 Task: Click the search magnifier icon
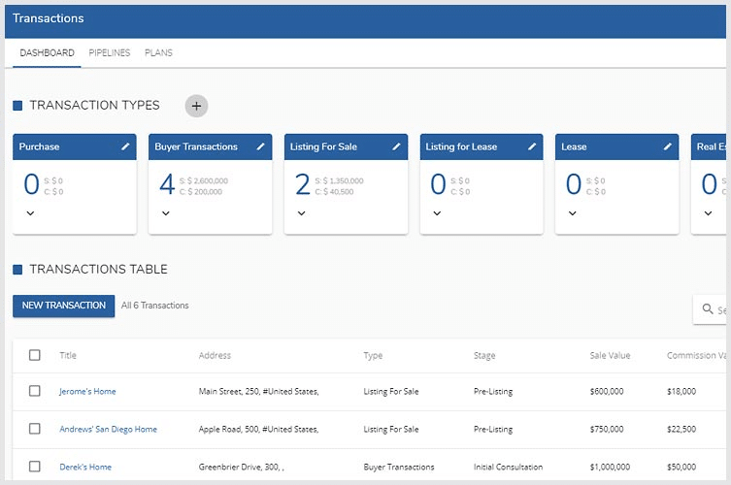click(x=707, y=309)
